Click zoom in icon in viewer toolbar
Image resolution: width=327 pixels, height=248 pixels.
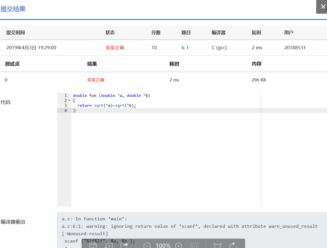tap(179, 245)
